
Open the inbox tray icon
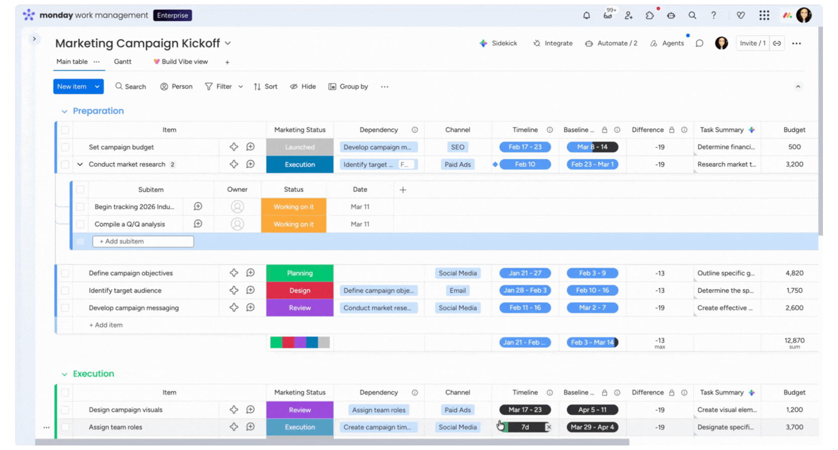[608, 16]
